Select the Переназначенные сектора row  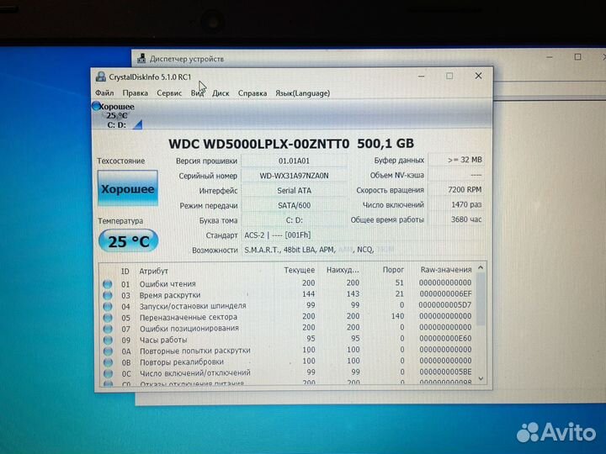[287, 317]
